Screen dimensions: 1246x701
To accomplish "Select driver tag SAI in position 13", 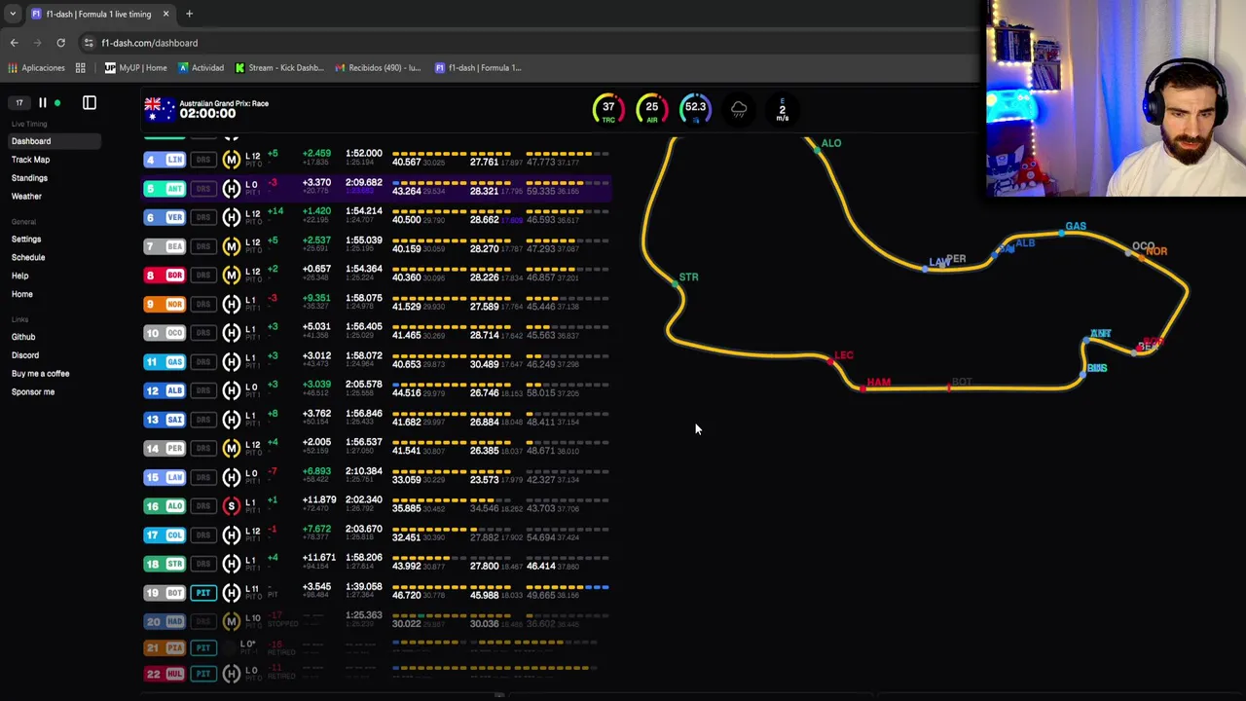I will tap(165, 420).
